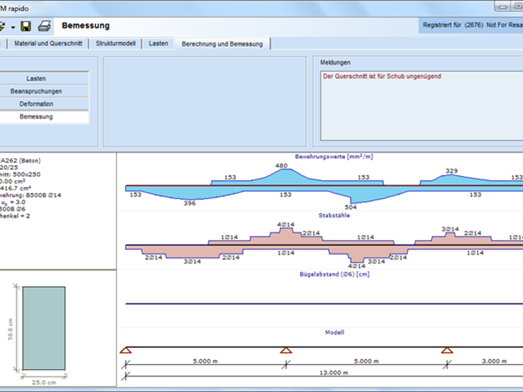Select the Lasten tab in tab bar
The height and width of the screenshot is (392, 523).
(158, 44)
